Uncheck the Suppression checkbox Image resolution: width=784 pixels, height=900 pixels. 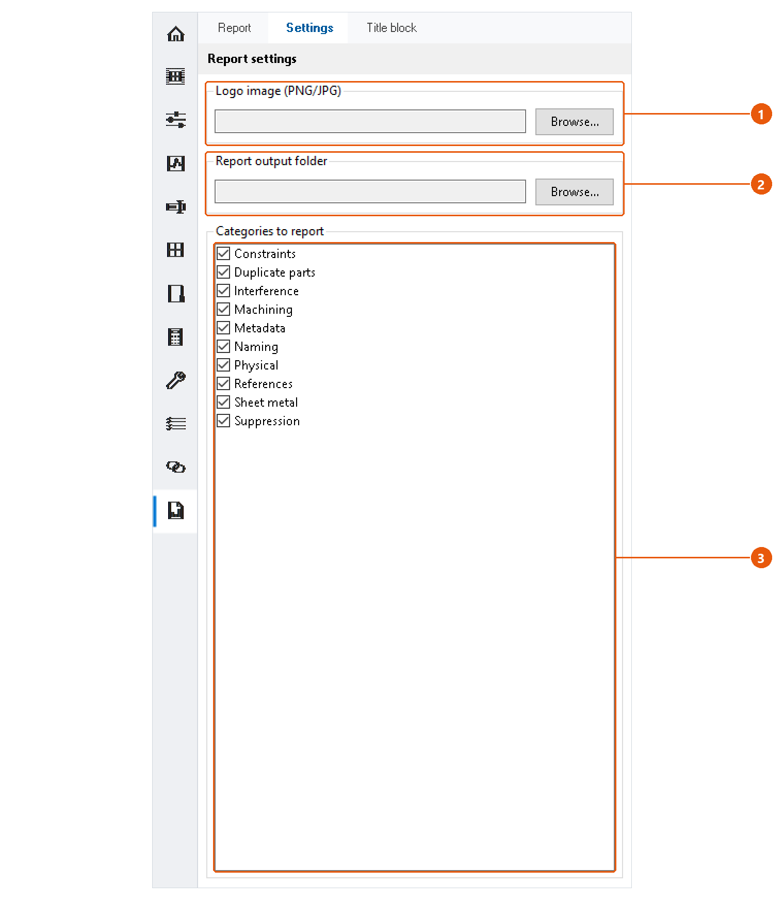tap(223, 421)
